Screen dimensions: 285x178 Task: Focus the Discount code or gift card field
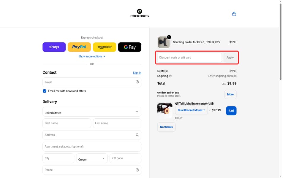[x=189, y=58]
